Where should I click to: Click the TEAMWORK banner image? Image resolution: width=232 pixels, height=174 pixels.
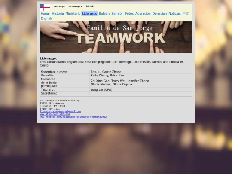tap(116, 37)
